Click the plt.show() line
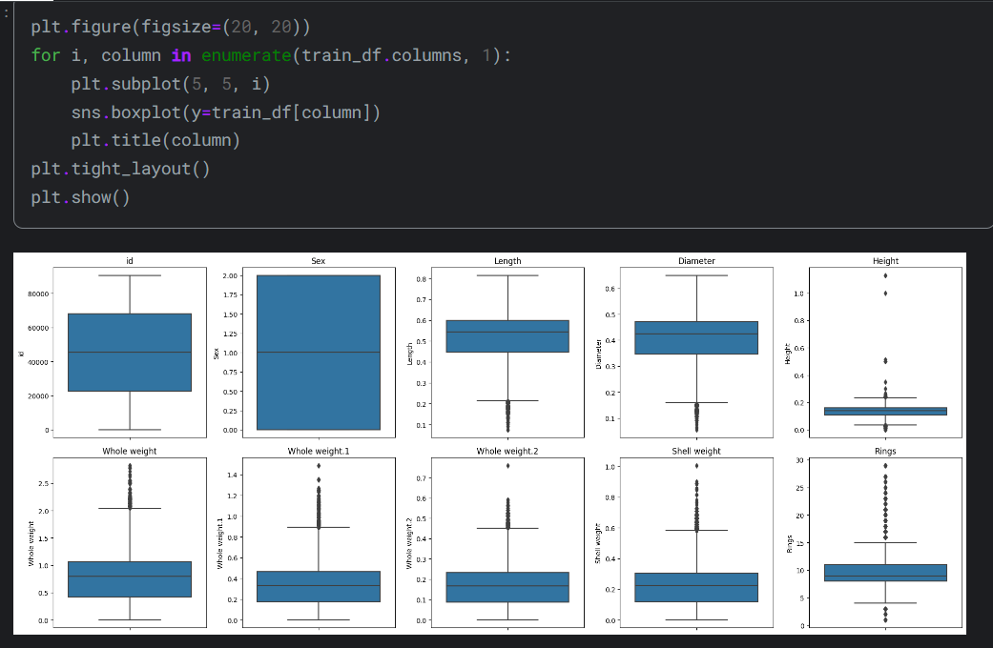 pyautogui.click(x=80, y=198)
